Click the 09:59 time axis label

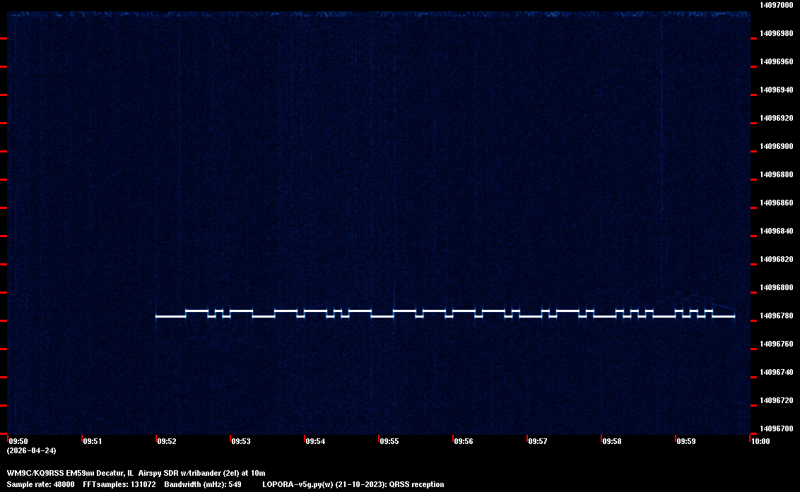pyautogui.click(x=686, y=441)
